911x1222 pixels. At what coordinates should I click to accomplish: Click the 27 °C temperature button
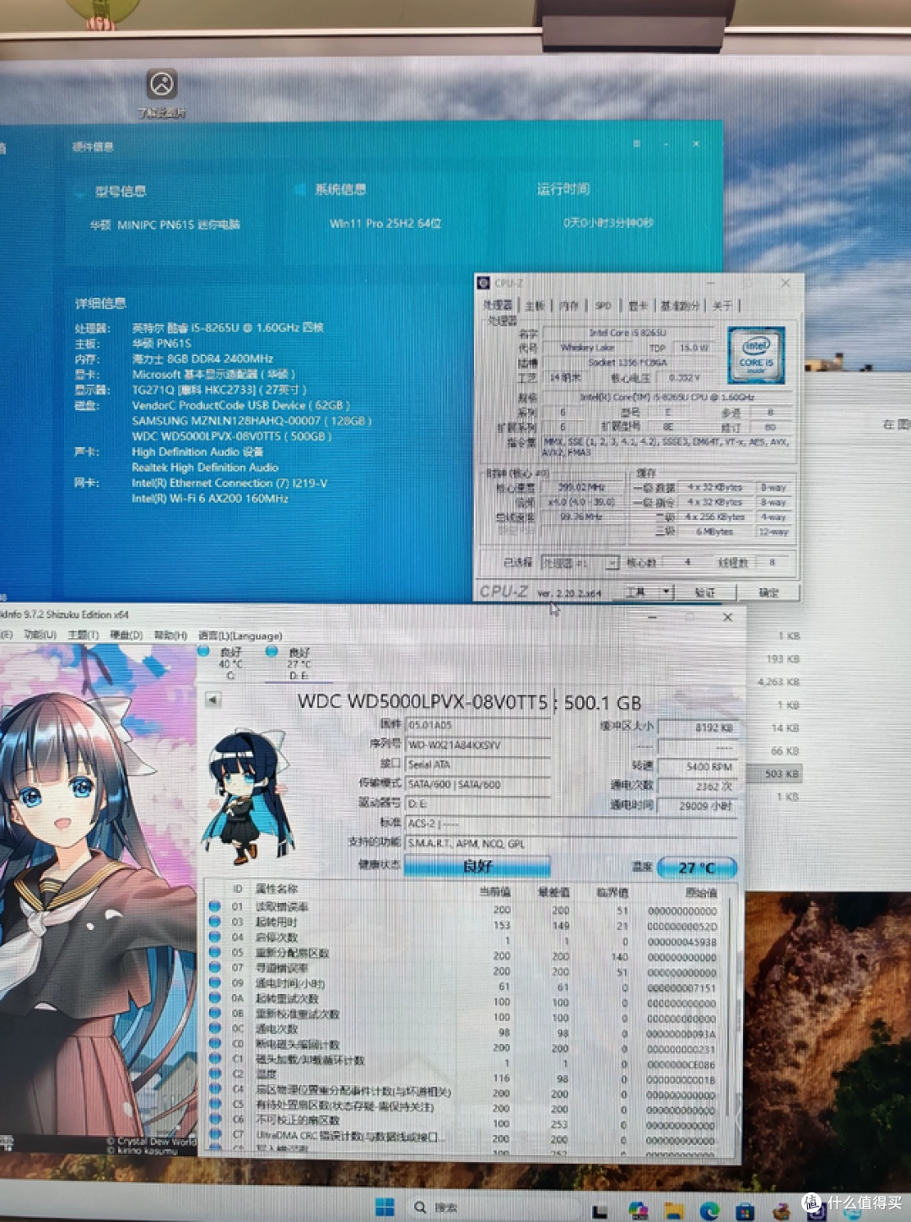pyautogui.click(x=697, y=868)
